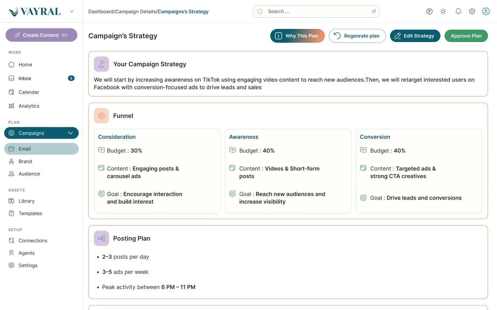
Task: Click the AI sparkle icon in search bar
Action: click(x=374, y=11)
